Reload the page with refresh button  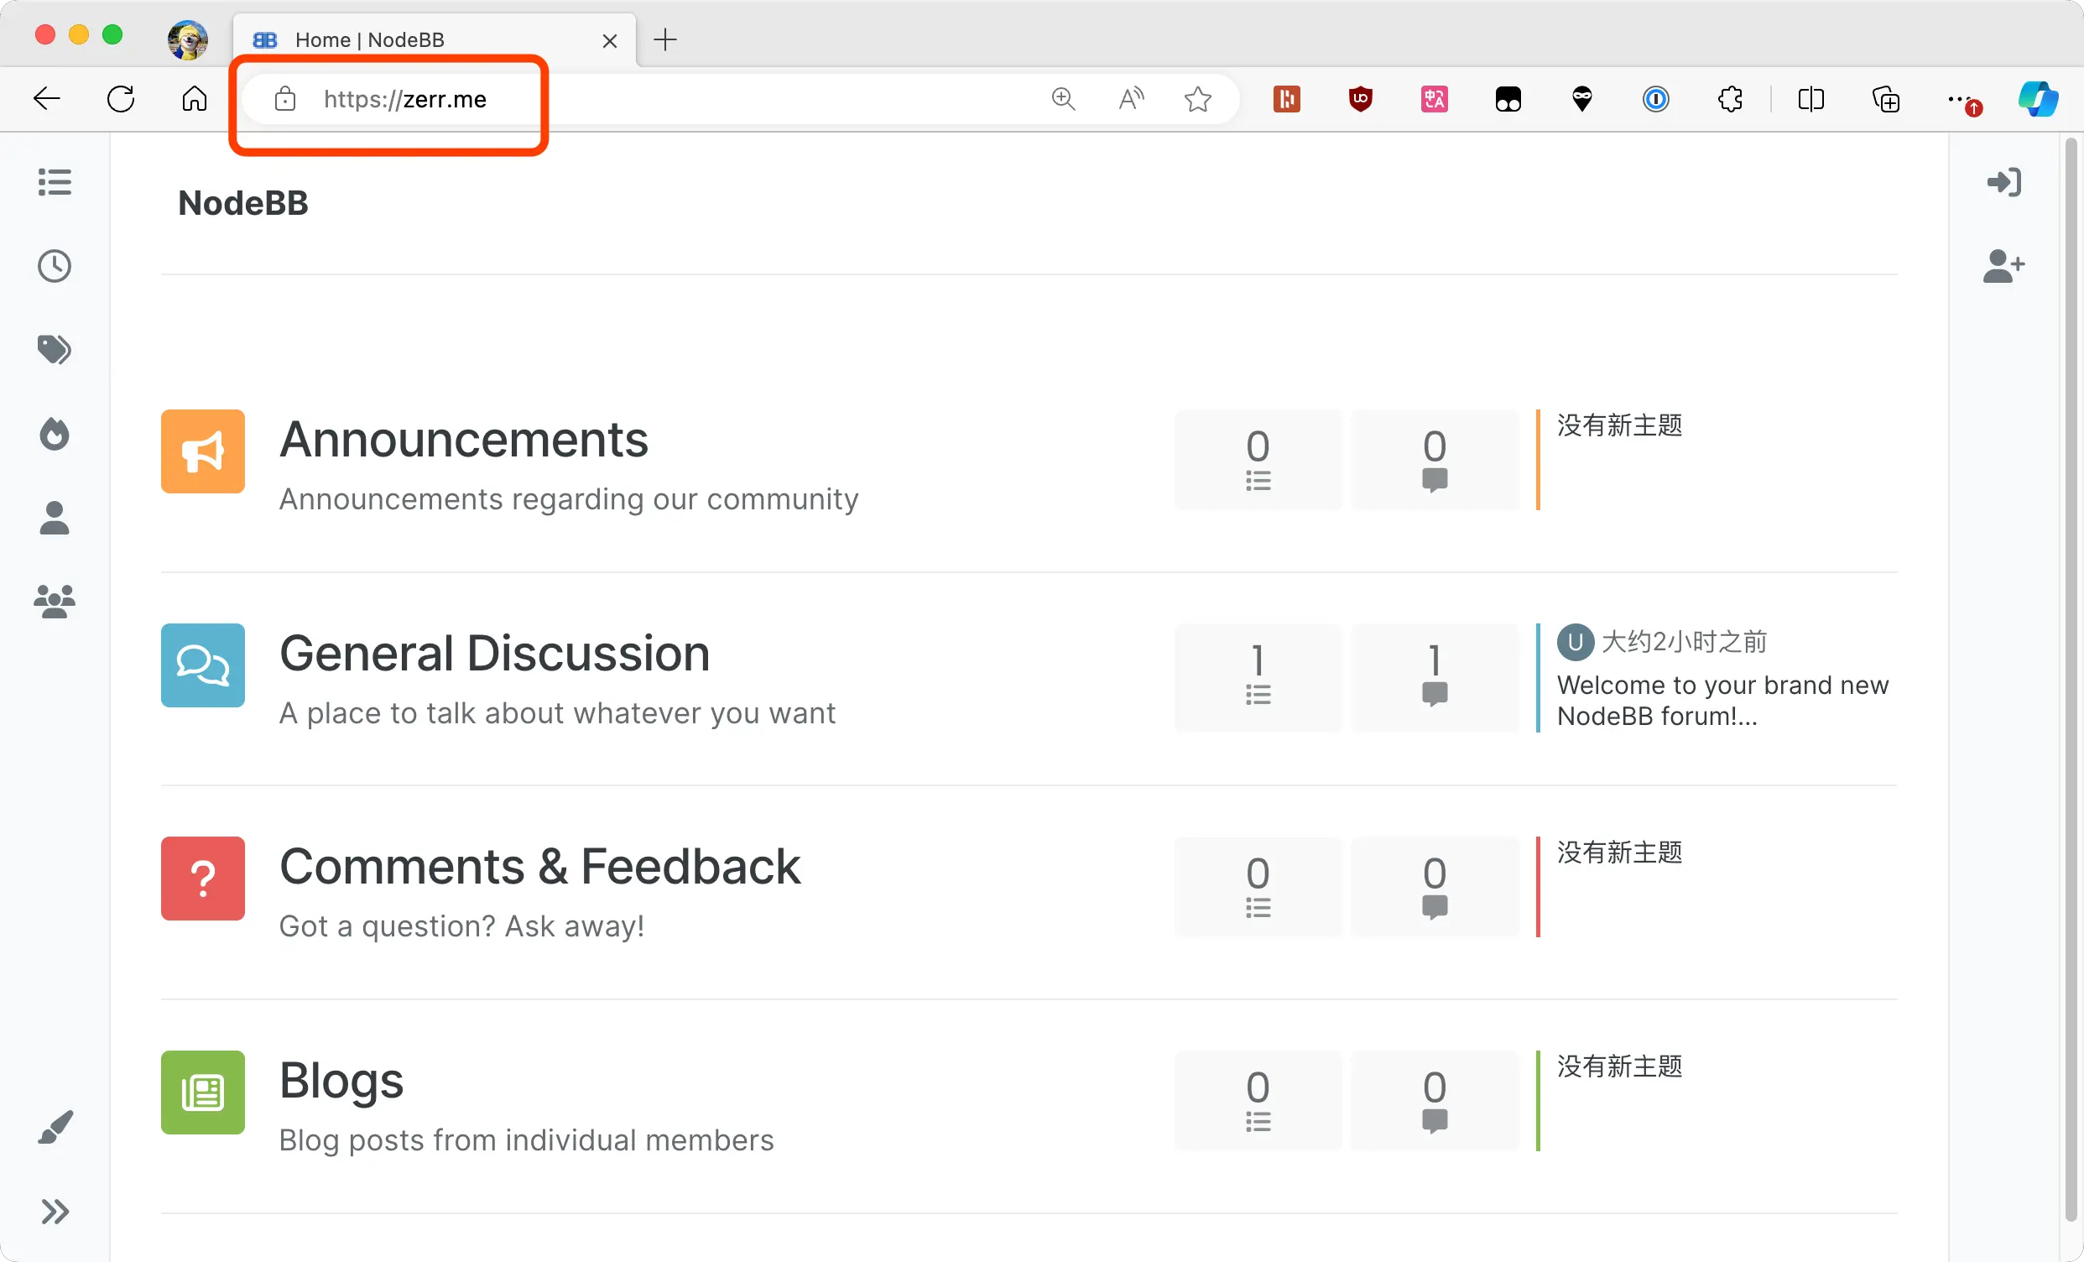tap(121, 99)
